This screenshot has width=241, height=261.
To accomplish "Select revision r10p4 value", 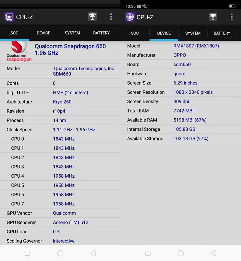I will (x=59, y=111).
